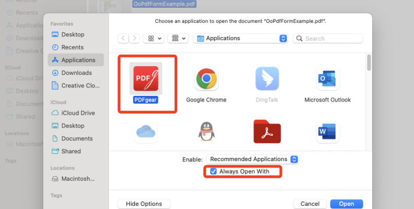Open the Applications location popup
The image size is (414, 209).
click(x=240, y=38)
